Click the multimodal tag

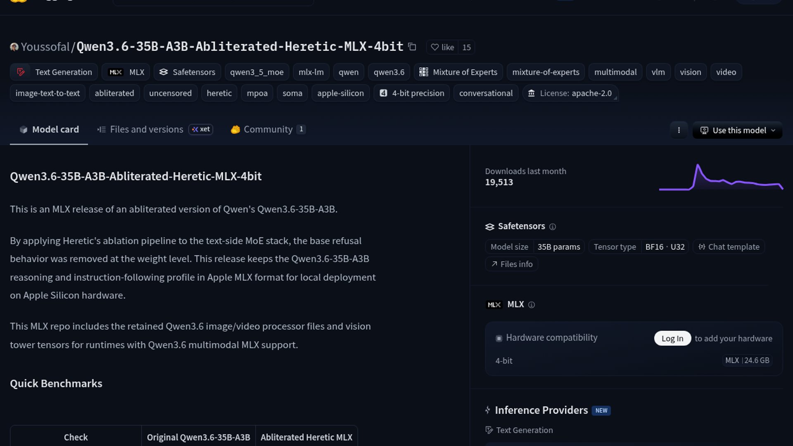pos(615,72)
